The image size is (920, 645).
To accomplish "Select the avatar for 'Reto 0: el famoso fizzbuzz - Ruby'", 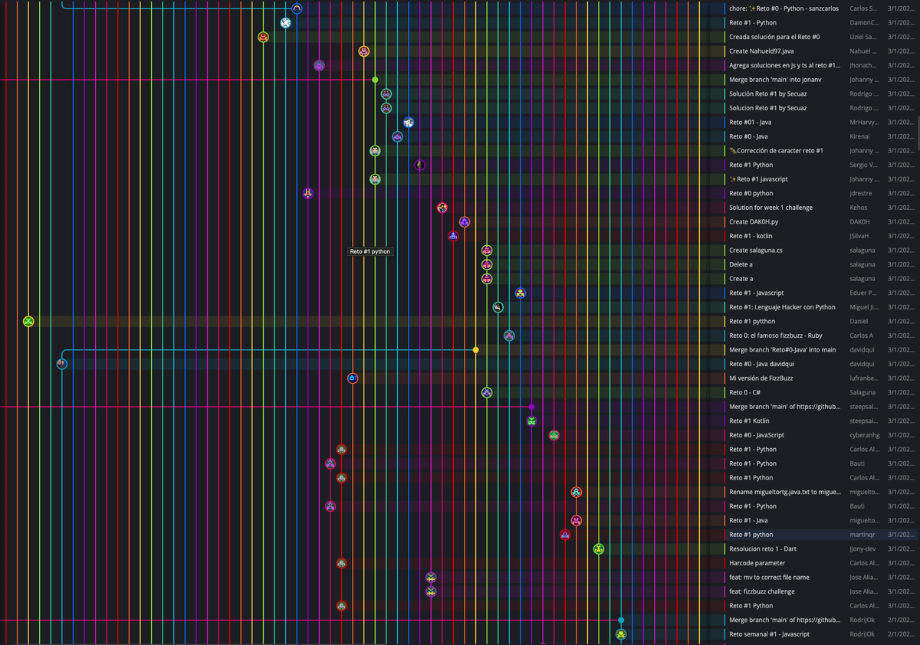I will (509, 335).
